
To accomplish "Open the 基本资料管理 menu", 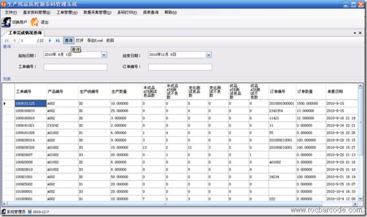I will point(37,12).
